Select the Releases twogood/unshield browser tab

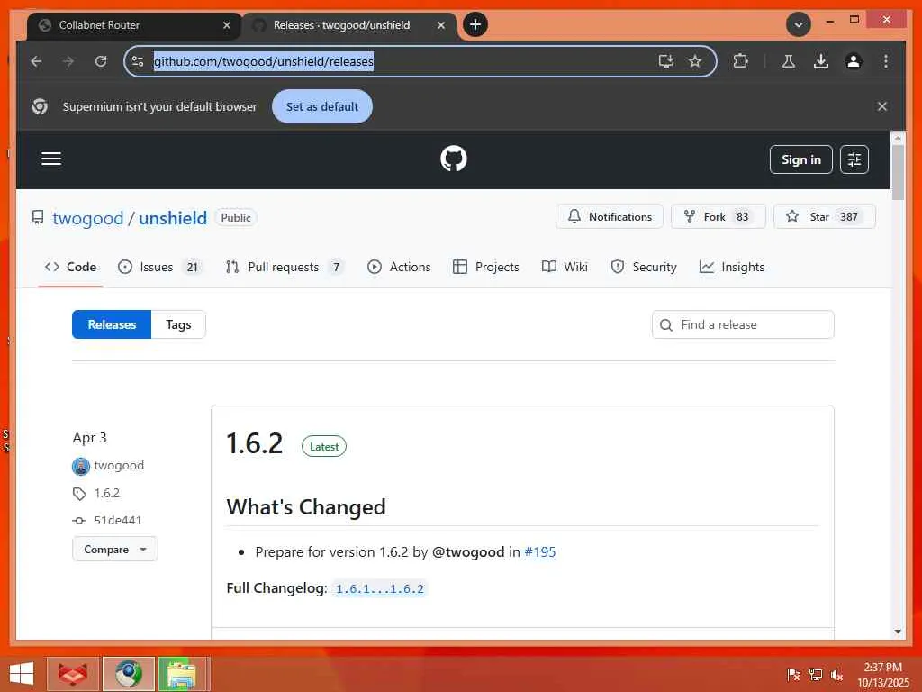(x=349, y=25)
